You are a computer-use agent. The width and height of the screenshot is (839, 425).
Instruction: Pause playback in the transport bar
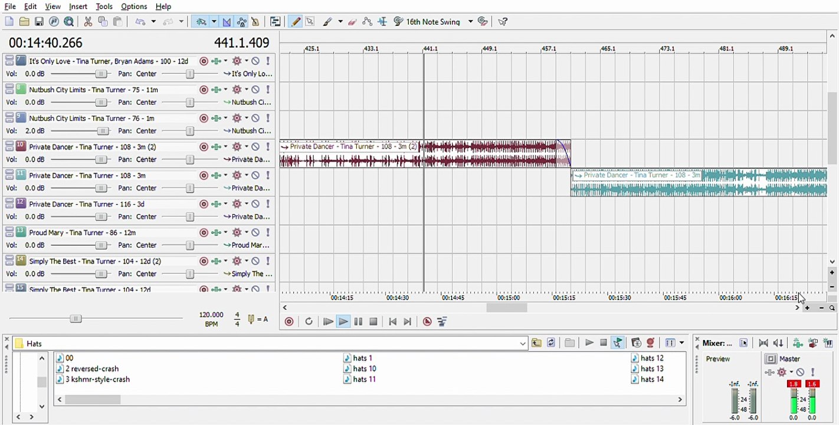[x=358, y=322]
